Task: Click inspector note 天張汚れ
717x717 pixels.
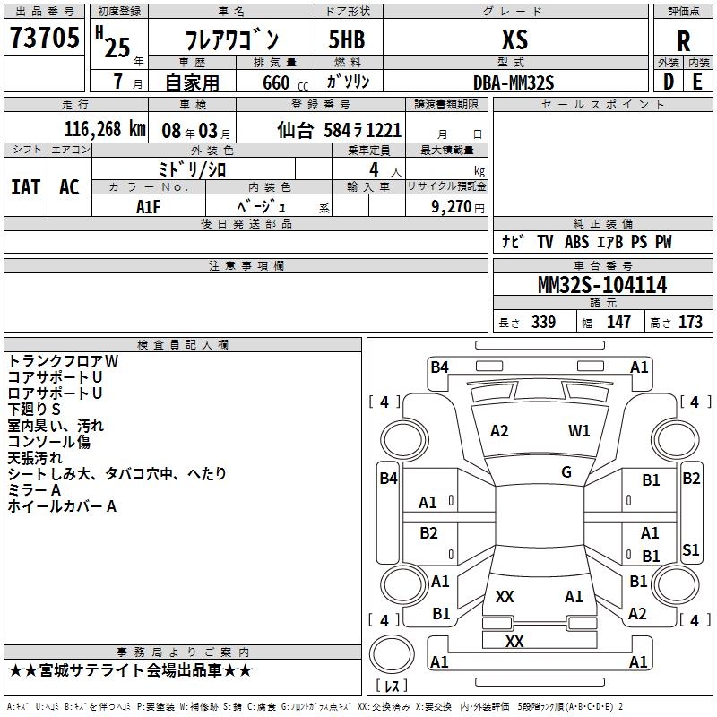Action: point(35,458)
